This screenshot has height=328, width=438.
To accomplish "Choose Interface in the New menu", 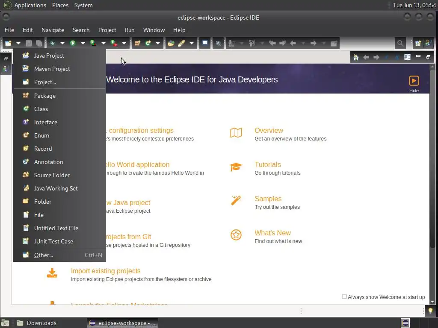I will coord(59,122).
